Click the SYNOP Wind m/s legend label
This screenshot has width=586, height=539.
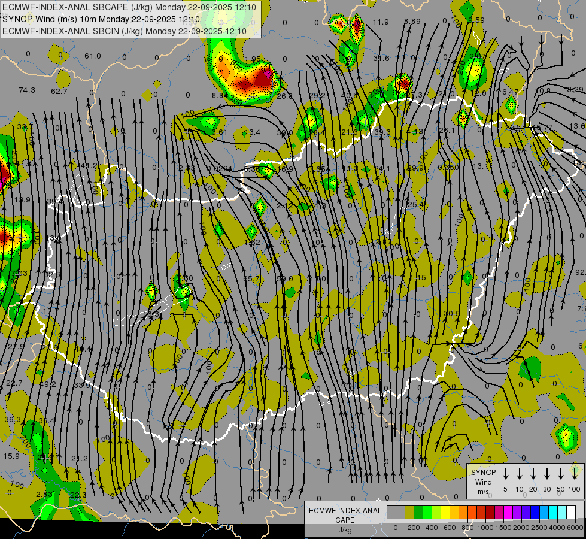(x=483, y=482)
